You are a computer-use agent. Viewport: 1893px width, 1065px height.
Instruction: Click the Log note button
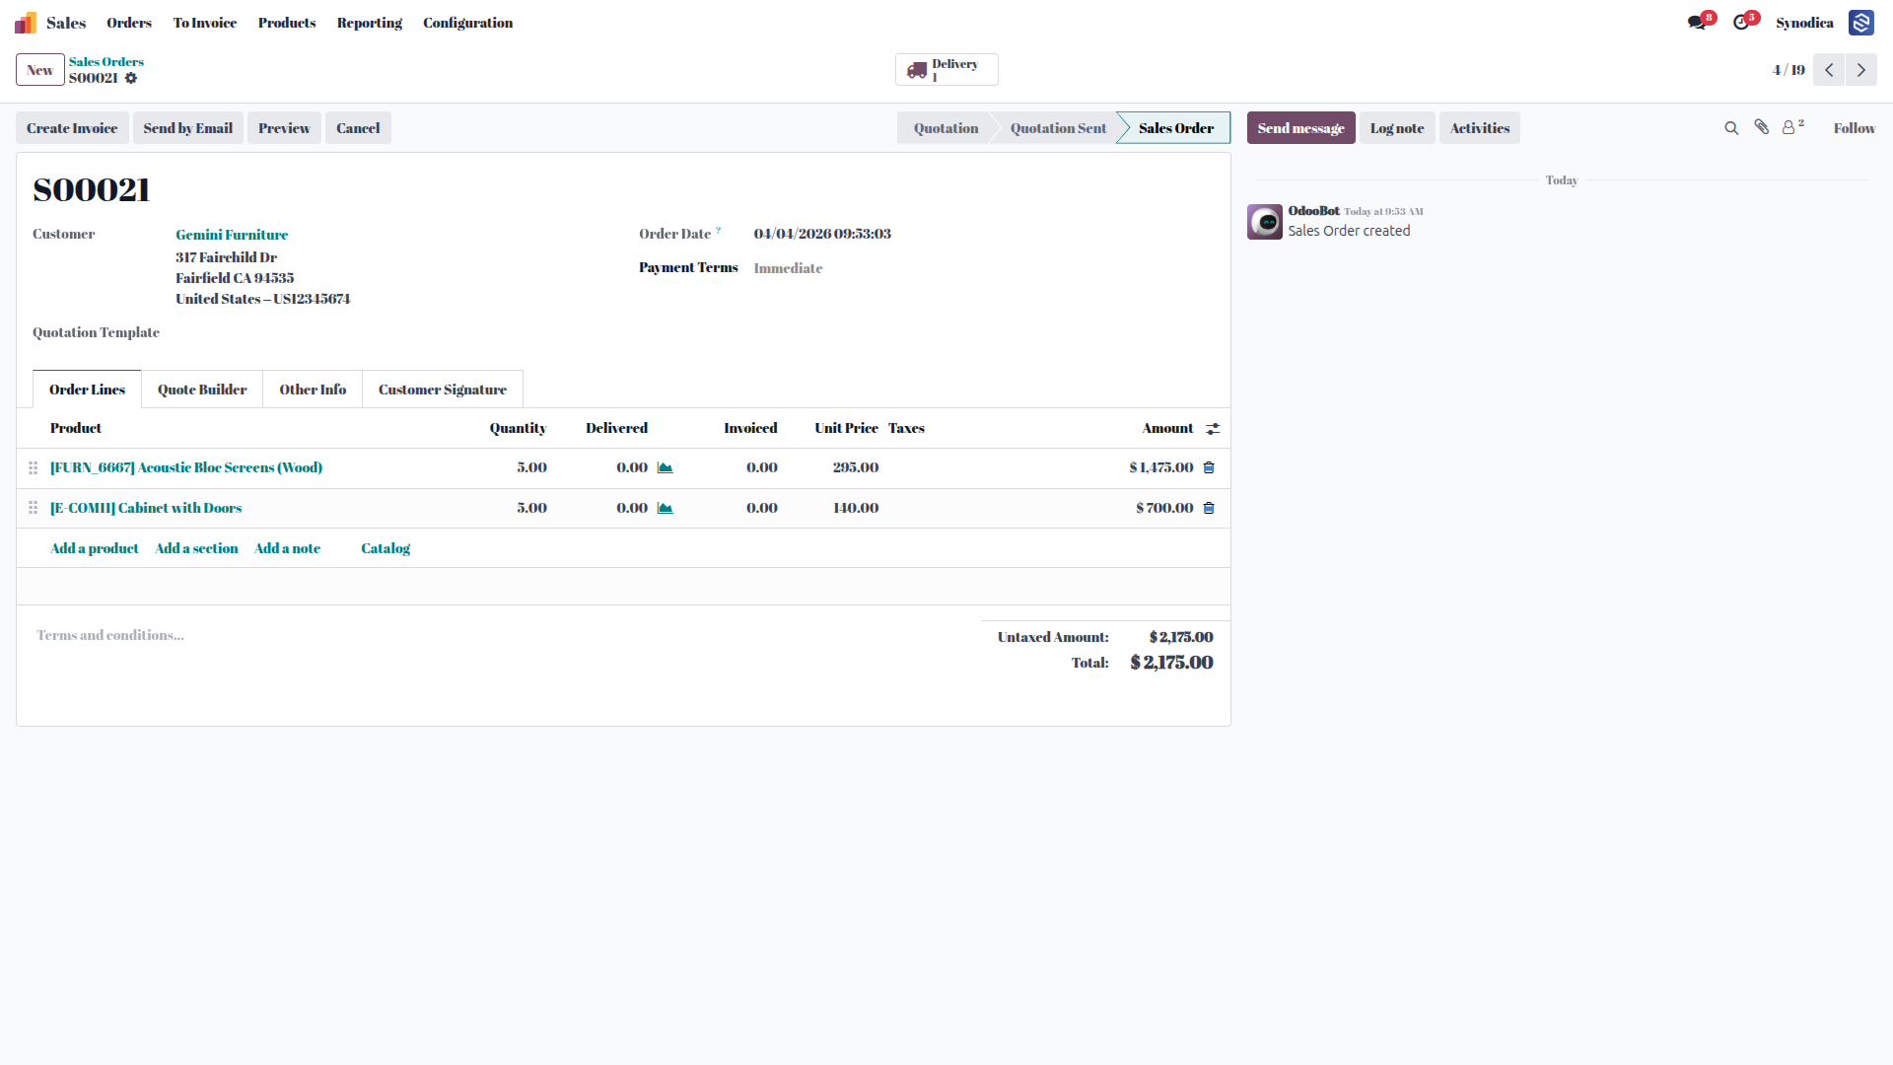coord(1397,128)
